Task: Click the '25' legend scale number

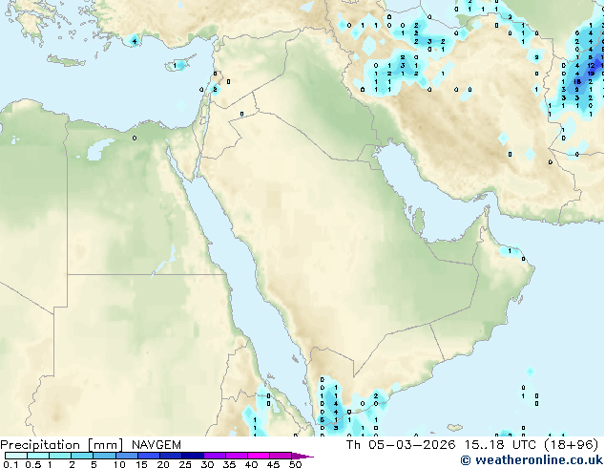Action: pyautogui.click(x=185, y=464)
